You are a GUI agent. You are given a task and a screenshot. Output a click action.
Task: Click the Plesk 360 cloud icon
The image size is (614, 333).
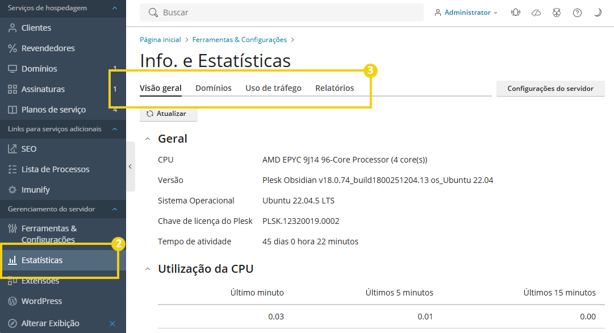coord(536,12)
